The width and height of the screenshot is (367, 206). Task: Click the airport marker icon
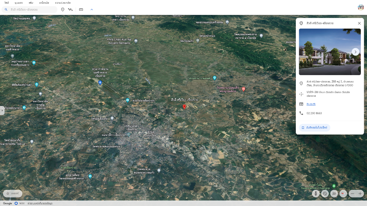(100, 82)
